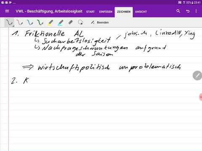
Task: Tap the red floating button at right edge
Action: 201,97
